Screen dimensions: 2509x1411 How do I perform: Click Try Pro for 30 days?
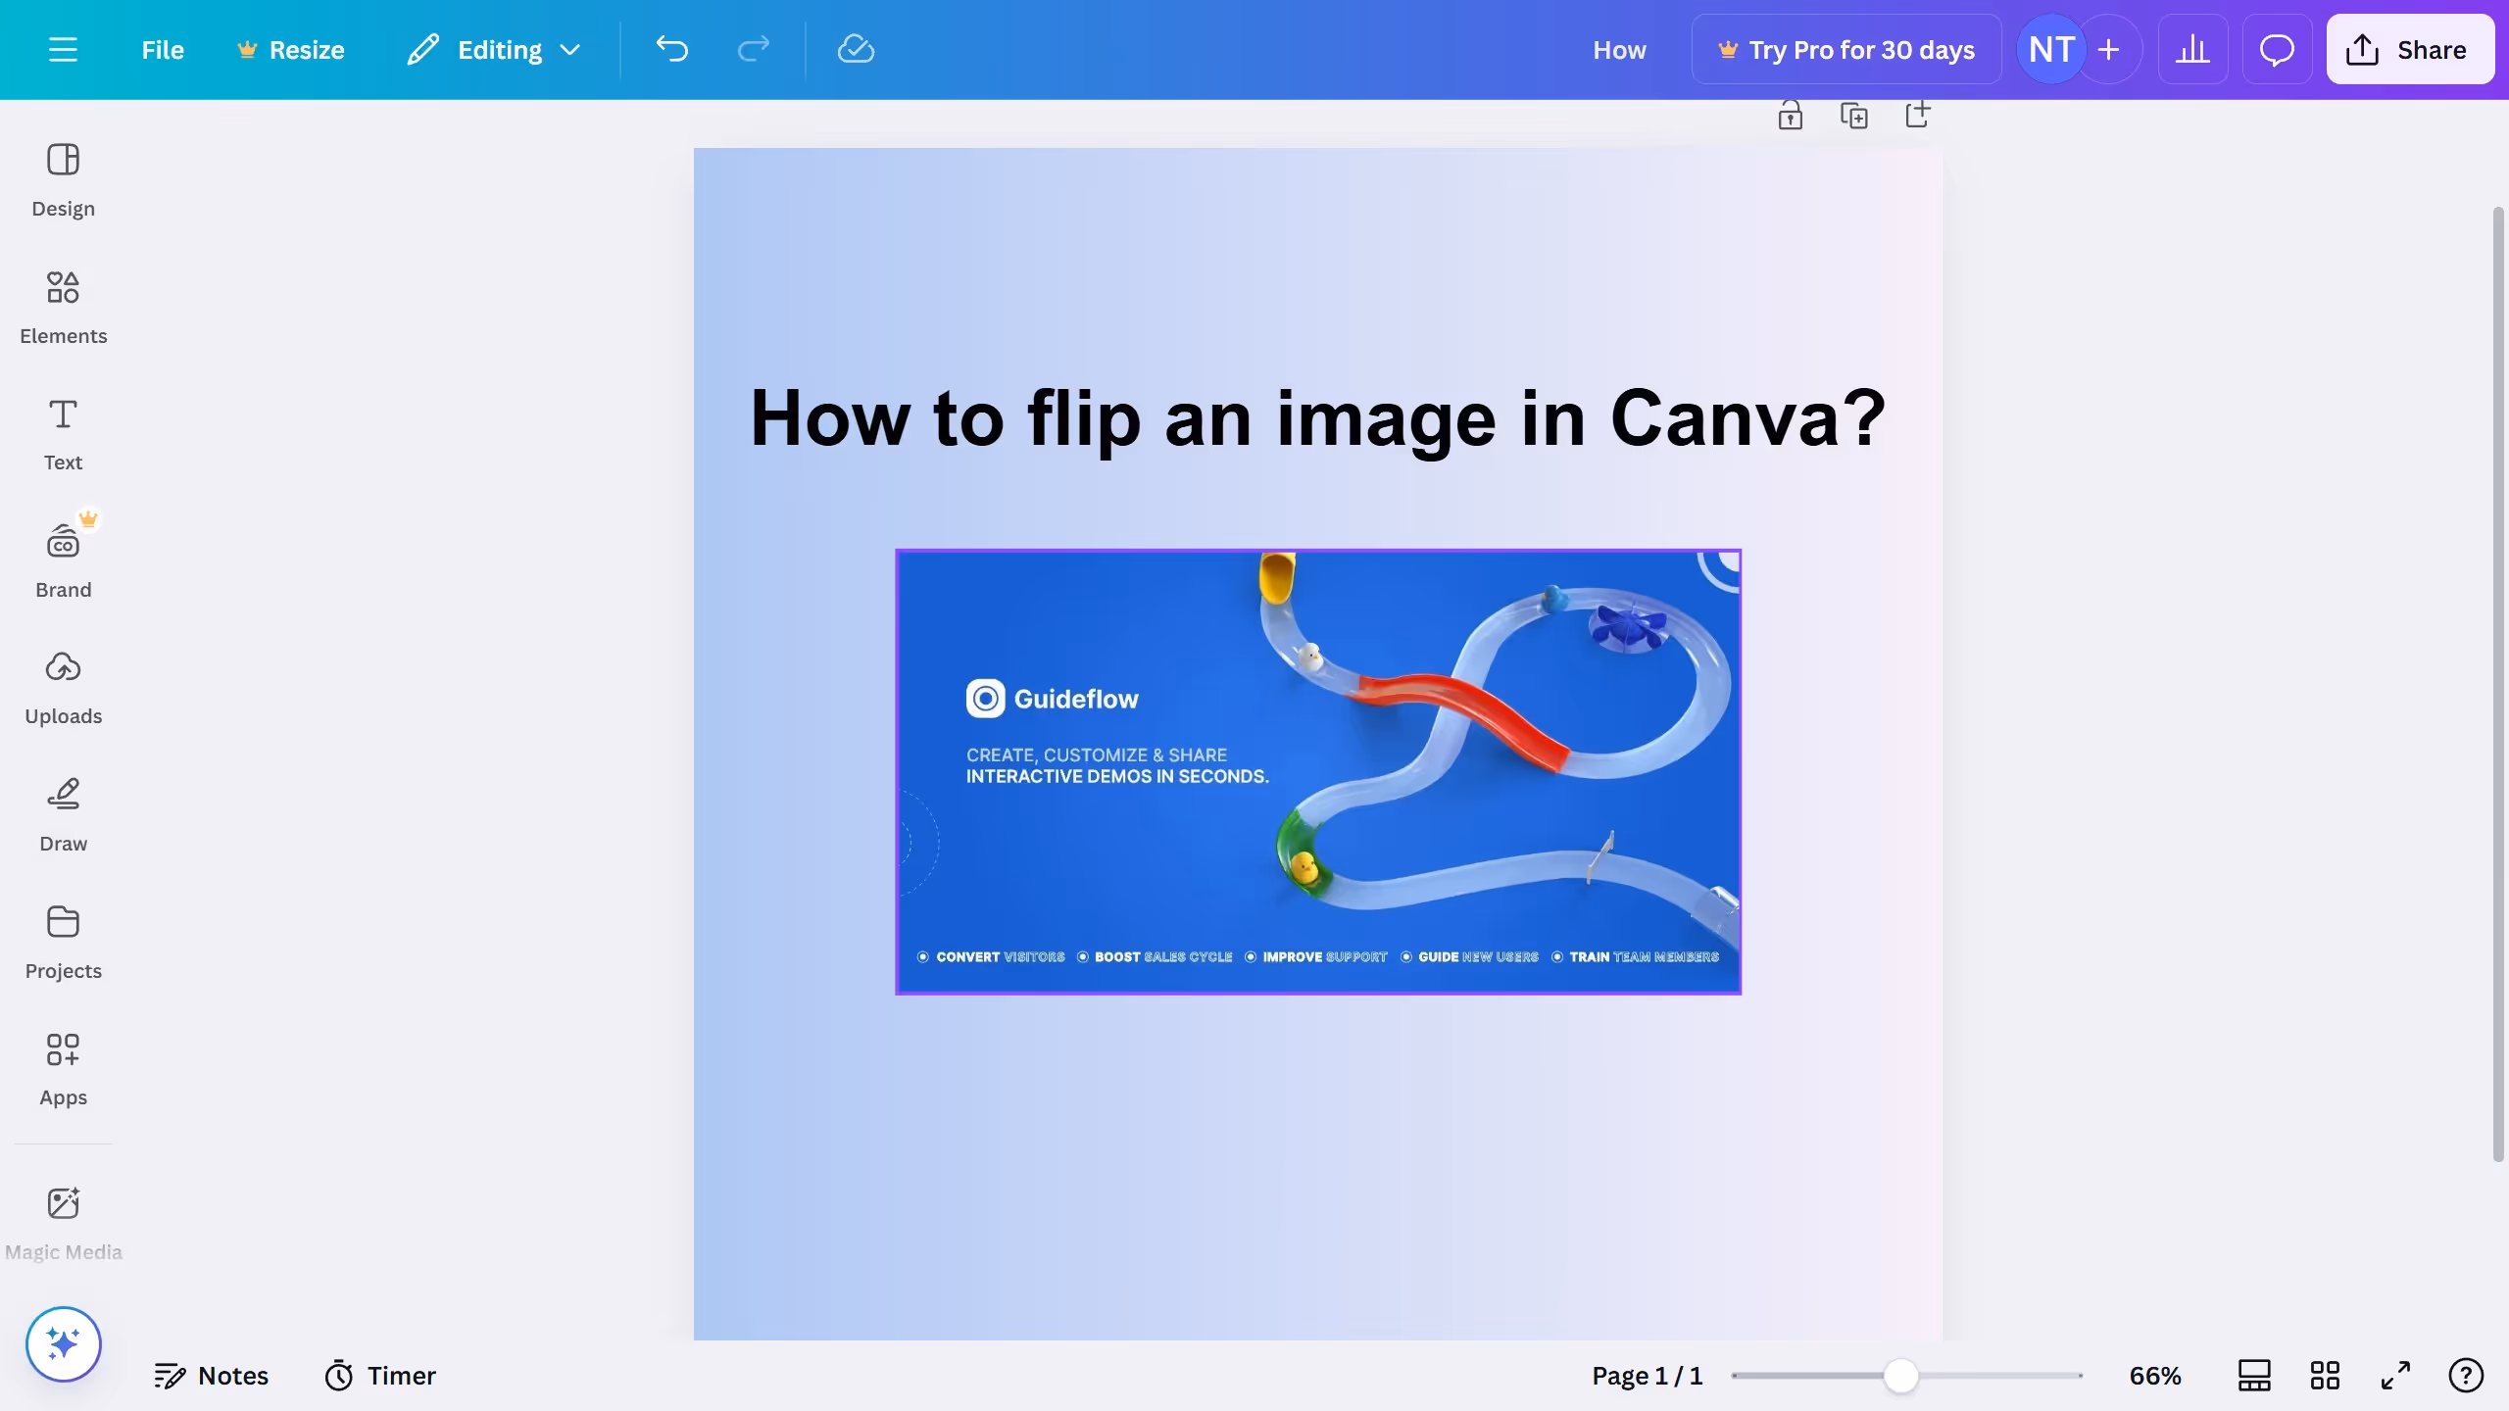(1846, 49)
